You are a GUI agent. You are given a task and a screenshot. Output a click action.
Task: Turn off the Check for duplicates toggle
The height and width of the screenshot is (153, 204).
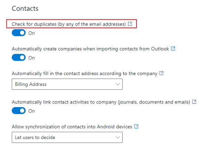[x=19, y=33]
